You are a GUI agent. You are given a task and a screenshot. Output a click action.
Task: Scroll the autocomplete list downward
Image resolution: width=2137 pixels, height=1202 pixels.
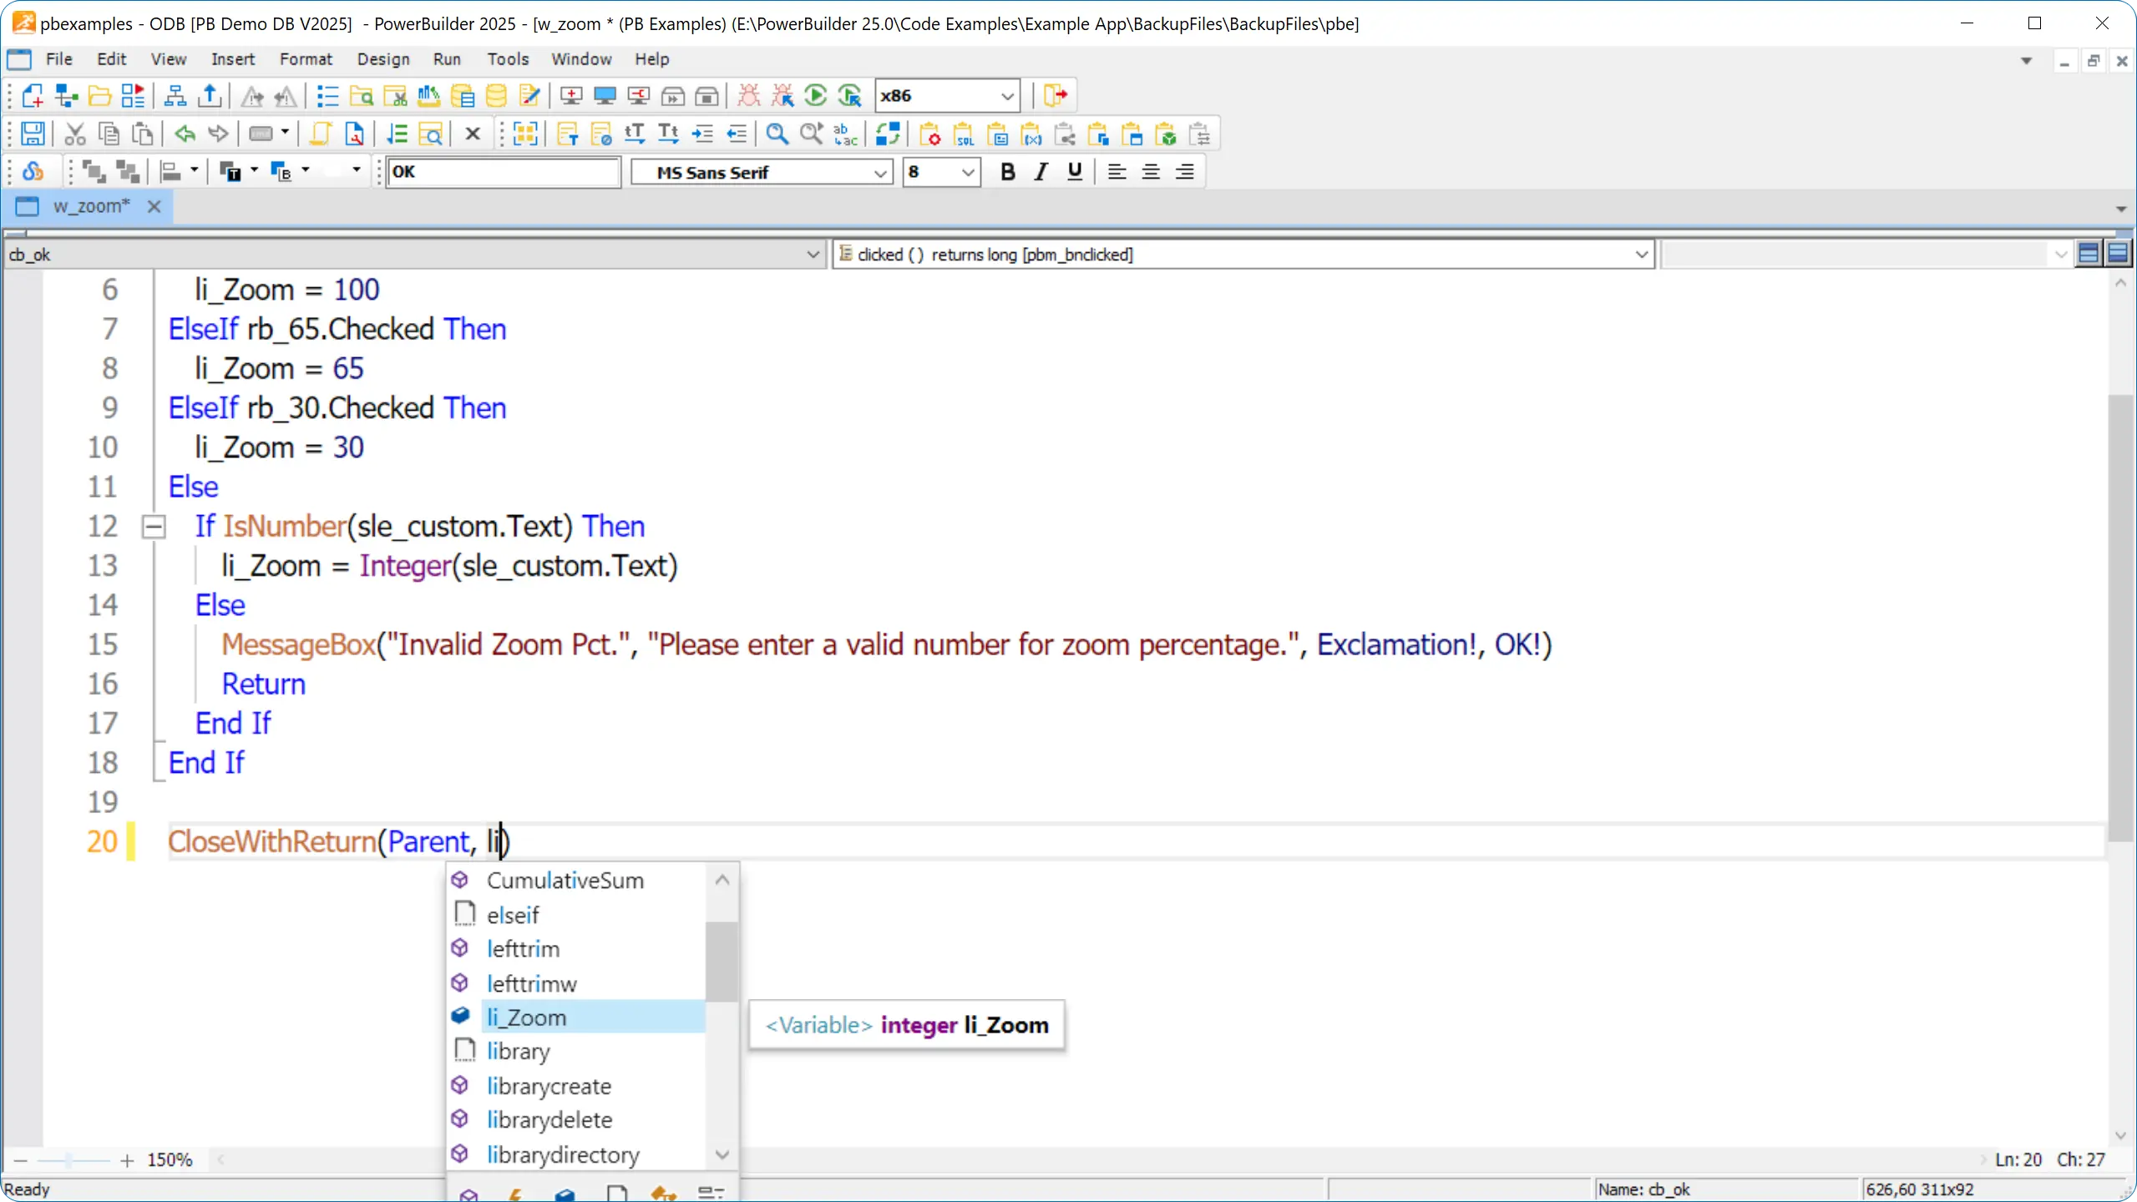[722, 1155]
